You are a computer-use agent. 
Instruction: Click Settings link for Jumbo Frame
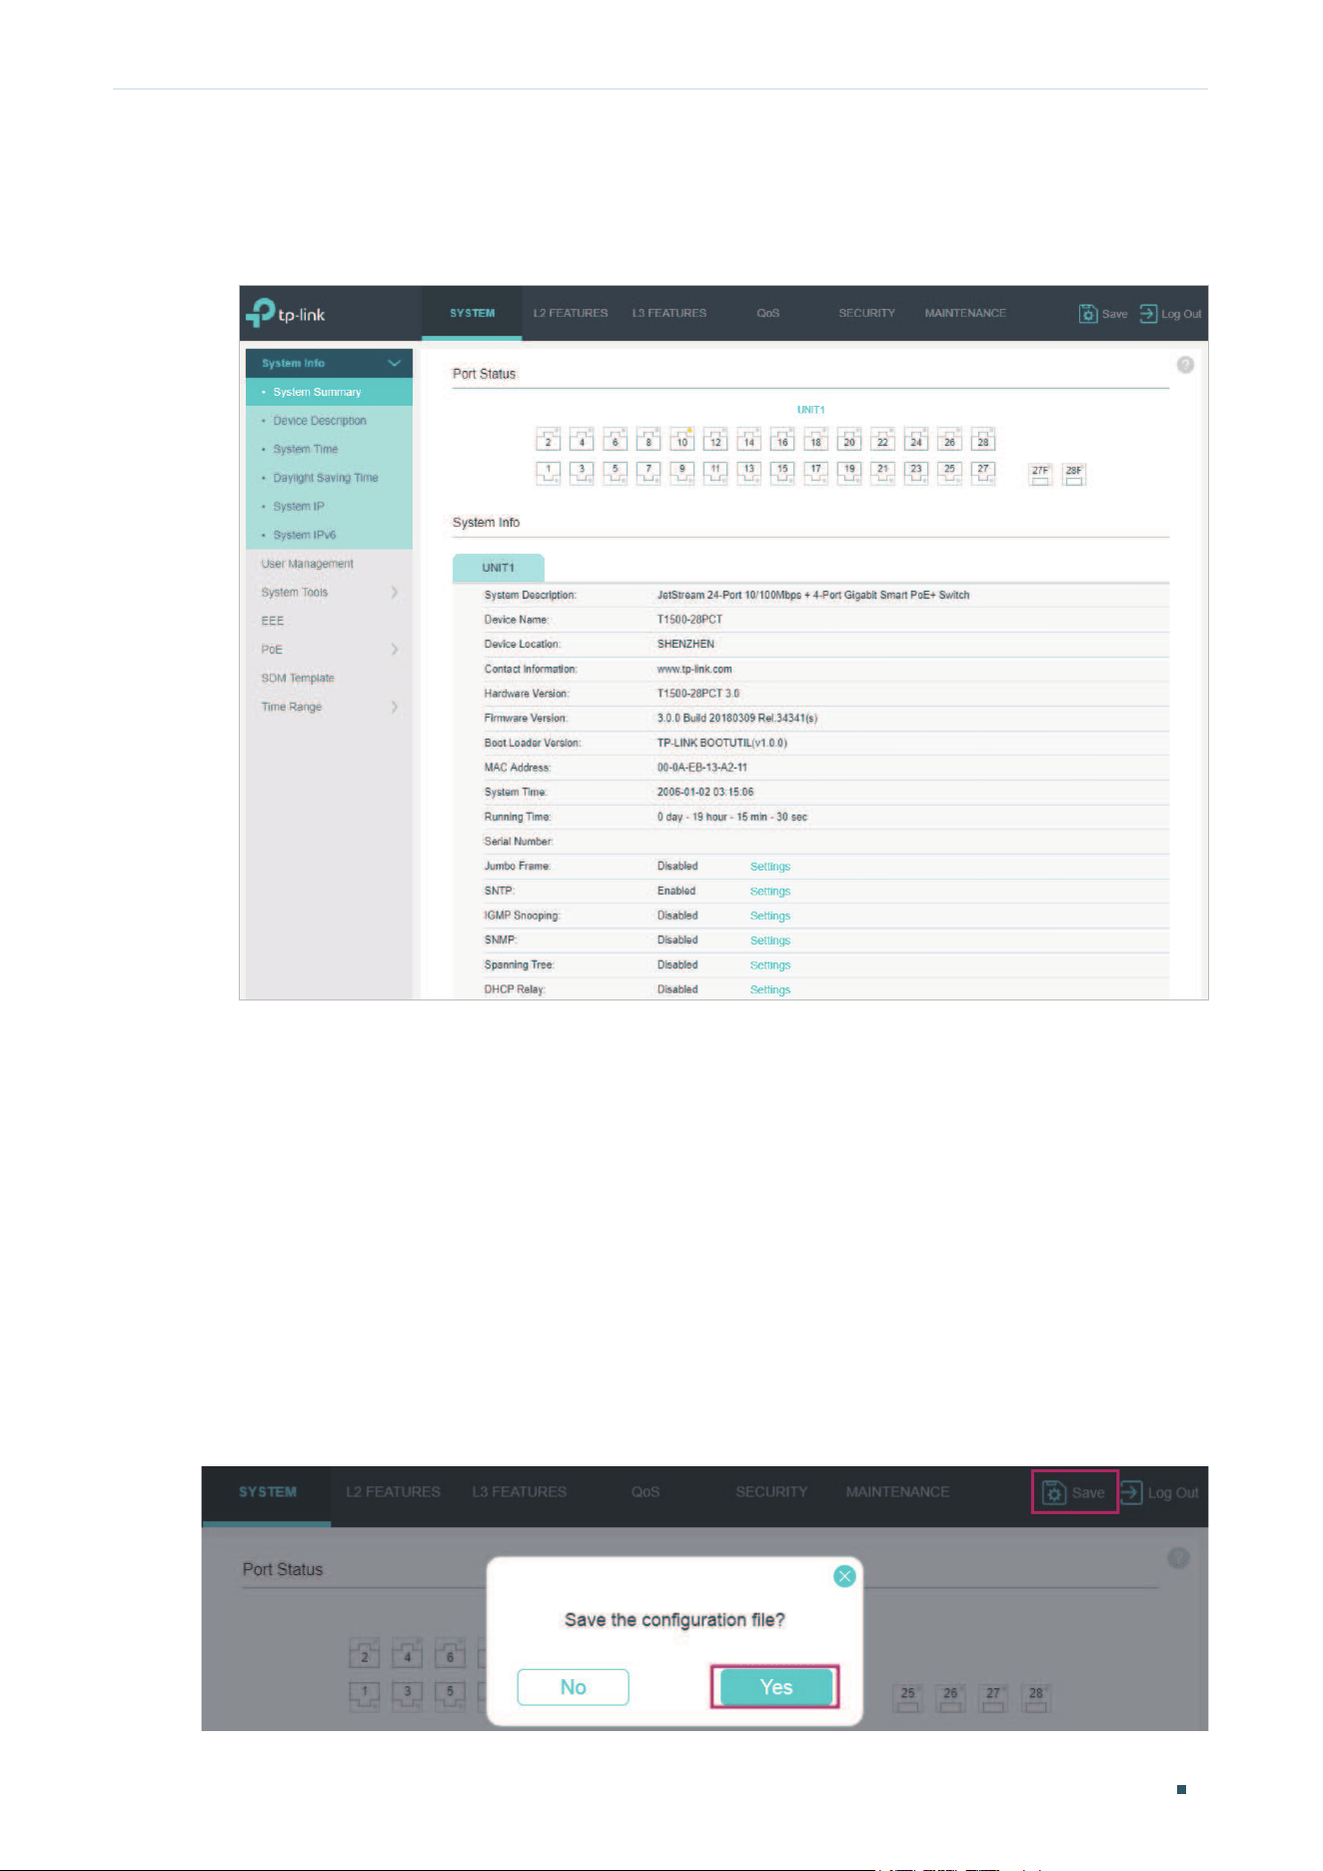click(x=770, y=867)
